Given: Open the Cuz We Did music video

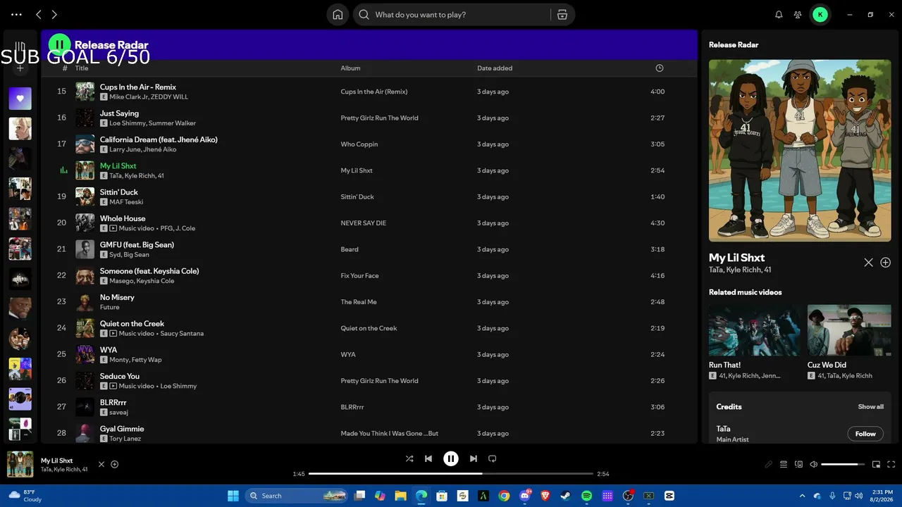Looking at the screenshot, I should pos(849,330).
